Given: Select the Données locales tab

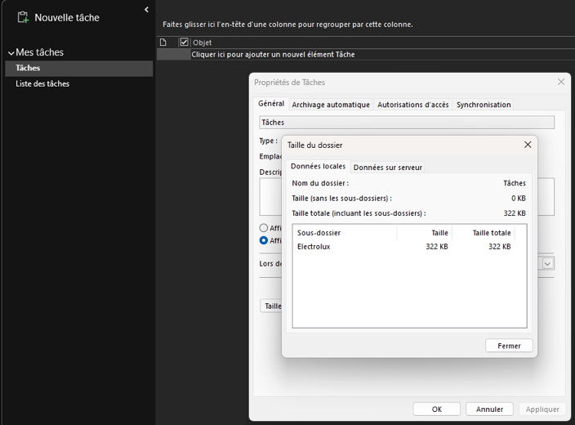Looking at the screenshot, I should point(318,166).
